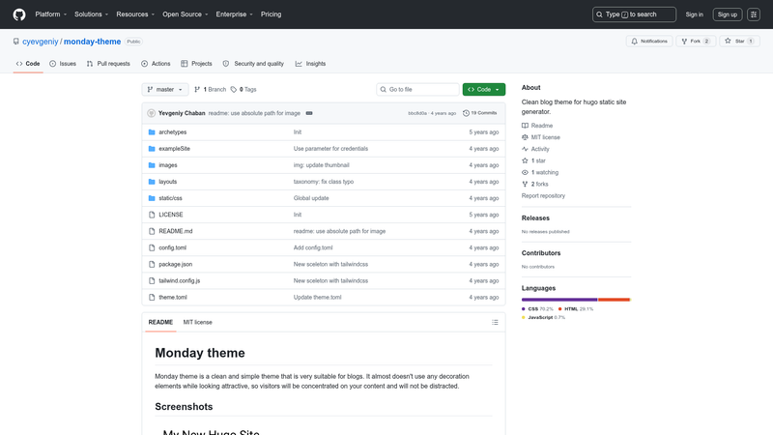Open the archetypes folder
Viewport: 773px width, 435px height.
(x=173, y=132)
